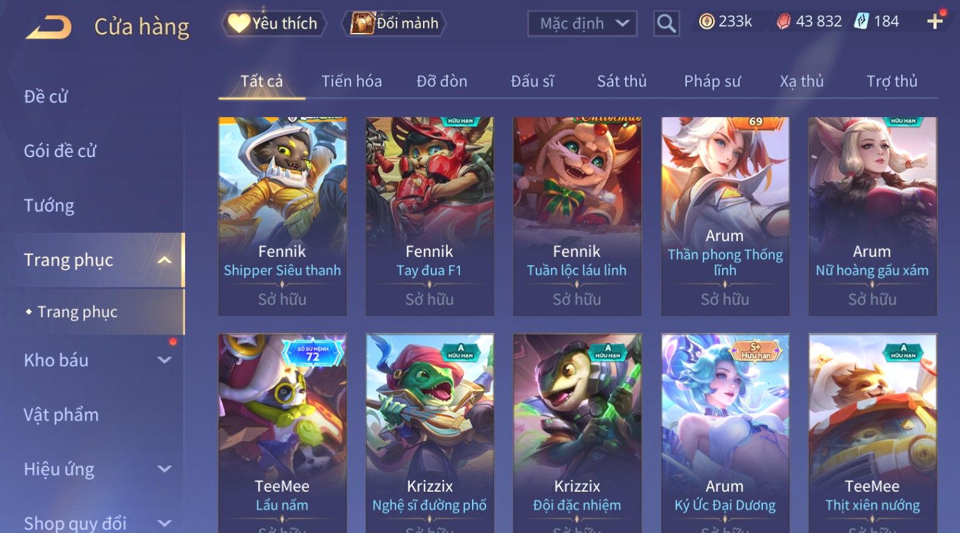Tap the golden back arrow icon
This screenshot has width=960, height=533.
[x=48, y=27]
